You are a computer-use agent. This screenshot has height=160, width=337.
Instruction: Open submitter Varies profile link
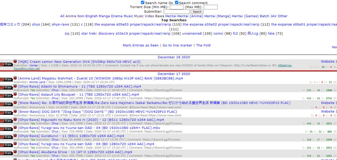[33, 65]
